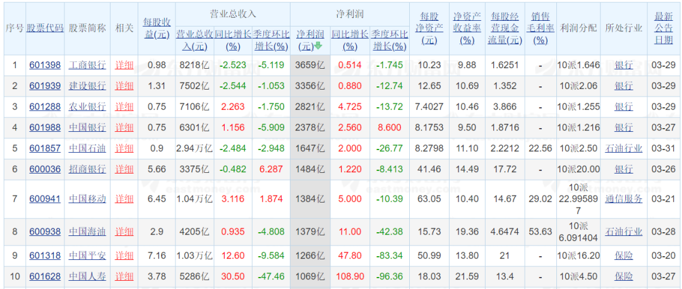Sort by the 营业总收入(元) column header
This screenshot has height=289, width=682.
(x=194, y=40)
